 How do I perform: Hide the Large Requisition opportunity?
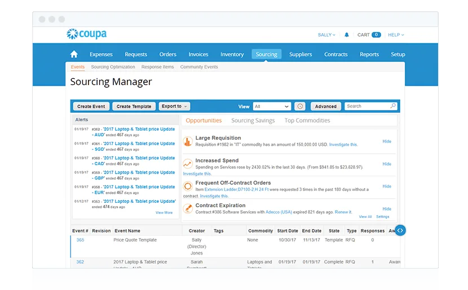click(387, 141)
